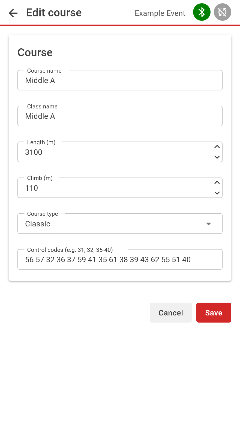Increase Length with the up arrow
240x437 pixels.
click(217, 147)
